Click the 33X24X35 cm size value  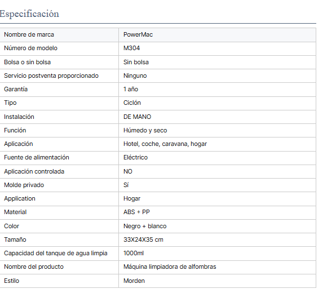143,239
